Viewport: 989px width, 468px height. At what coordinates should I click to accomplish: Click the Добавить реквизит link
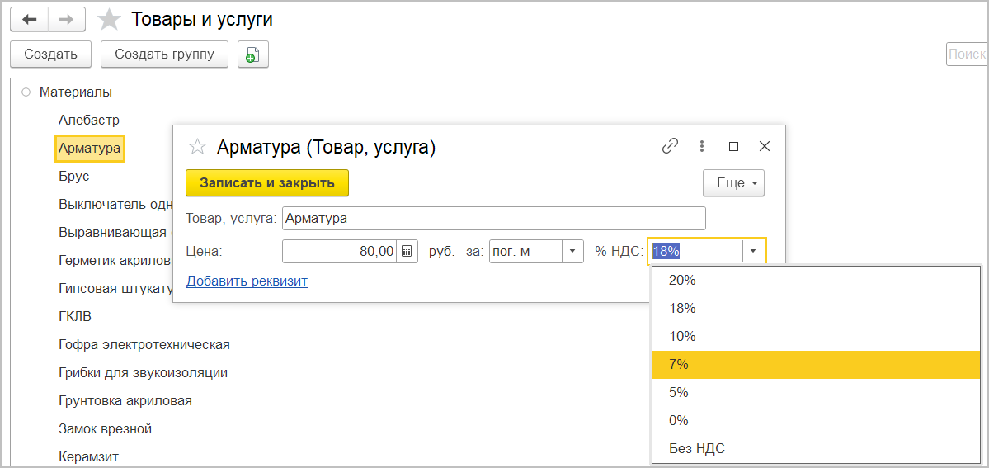pyautogui.click(x=247, y=281)
